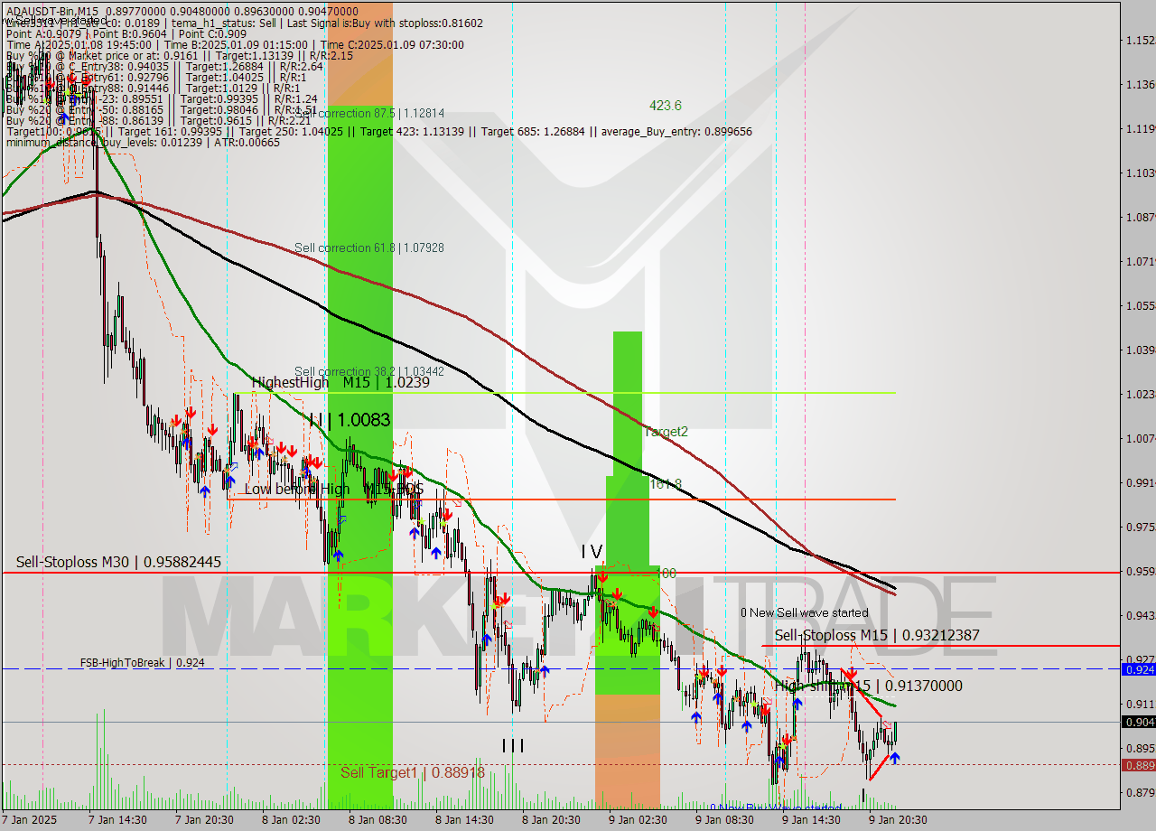Viewport: 1156px width, 831px height.
Task: Click the '9 Jan 02:30' time axis label
Action: [x=638, y=820]
